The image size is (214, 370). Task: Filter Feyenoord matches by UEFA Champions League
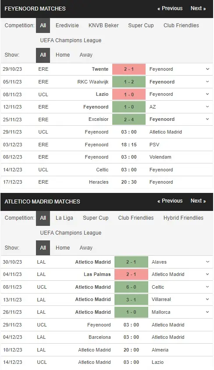point(71,40)
